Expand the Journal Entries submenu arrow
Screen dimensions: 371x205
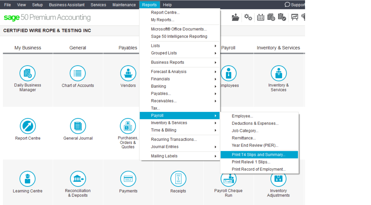(x=215, y=147)
